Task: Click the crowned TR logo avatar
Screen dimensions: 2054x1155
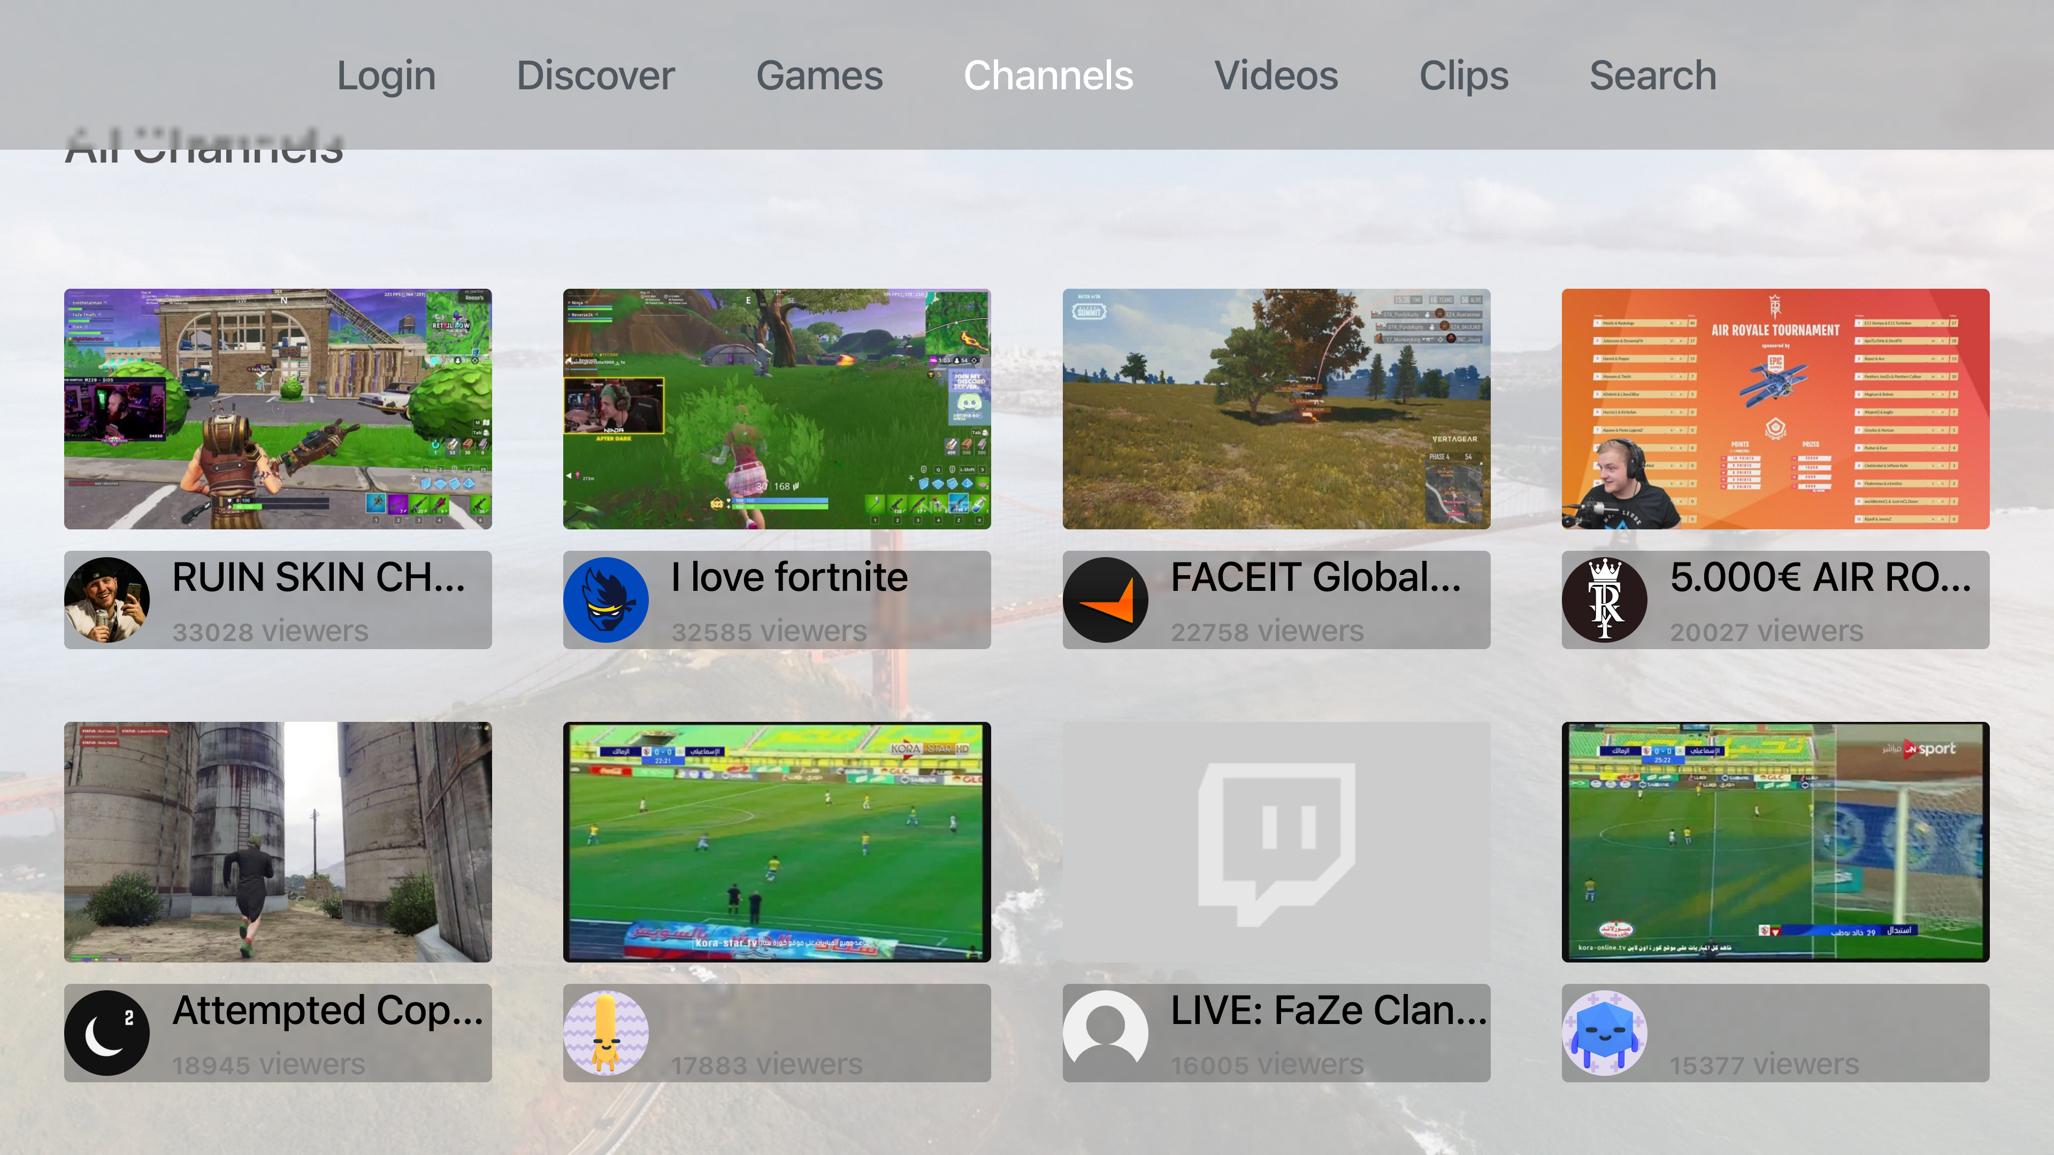Action: tap(1604, 599)
